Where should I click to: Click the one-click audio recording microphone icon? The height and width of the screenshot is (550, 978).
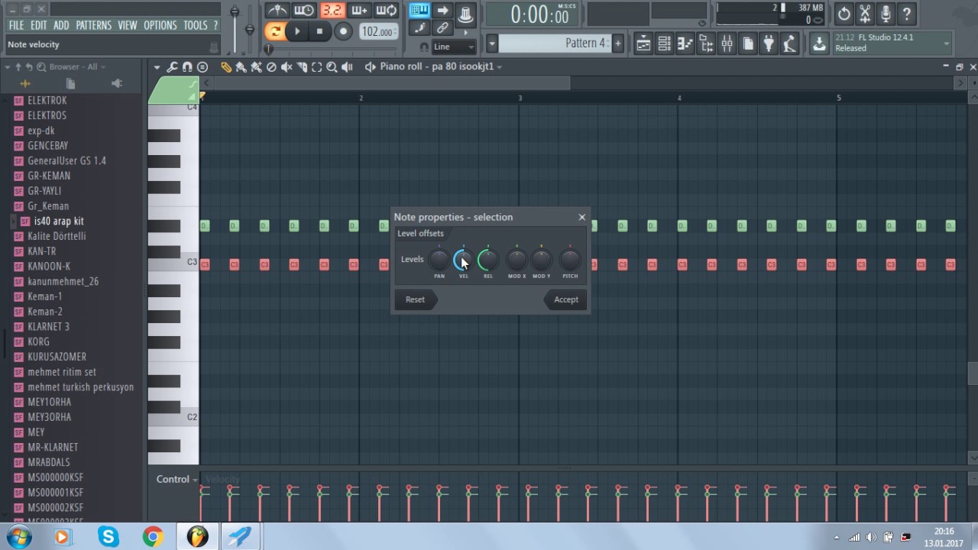point(886,14)
